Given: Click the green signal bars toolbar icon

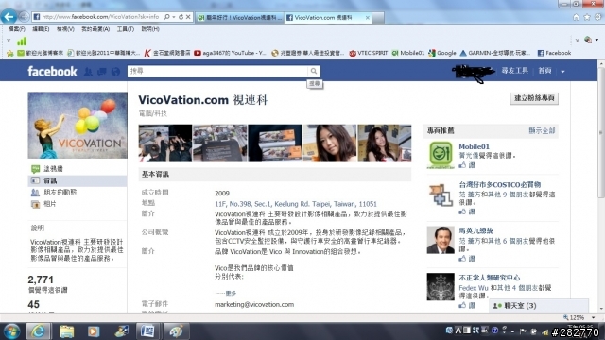Looking at the screenshot, I should (x=22, y=41).
